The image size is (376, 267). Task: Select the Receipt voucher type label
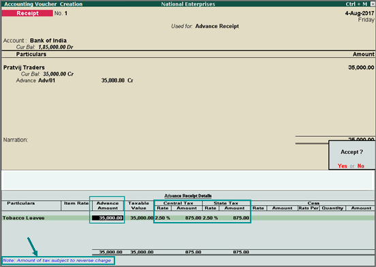click(27, 13)
